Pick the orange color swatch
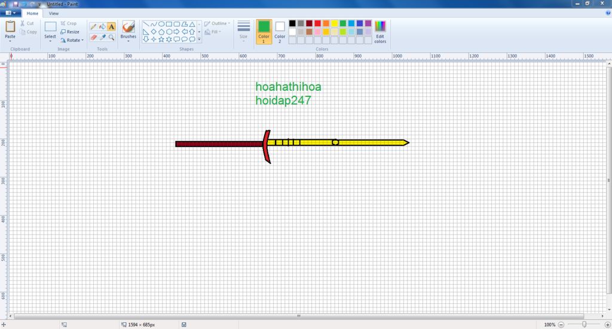The width and height of the screenshot is (612, 329). tap(326, 23)
